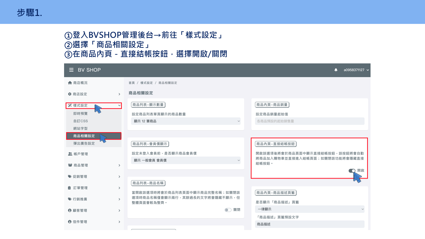Open the 顯示 12 筆商品 dropdown
425x239 pixels.
click(186, 121)
